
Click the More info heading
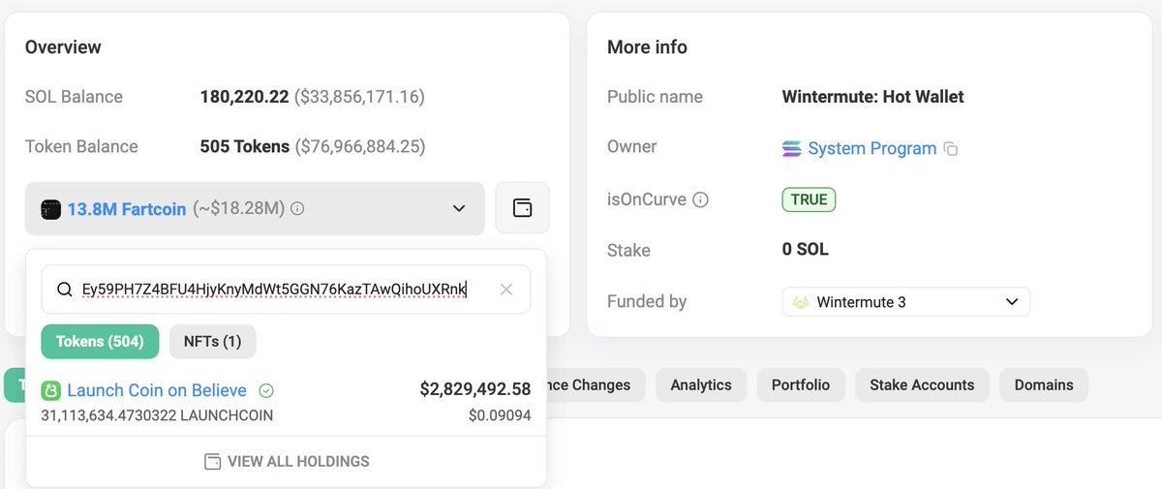click(647, 47)
